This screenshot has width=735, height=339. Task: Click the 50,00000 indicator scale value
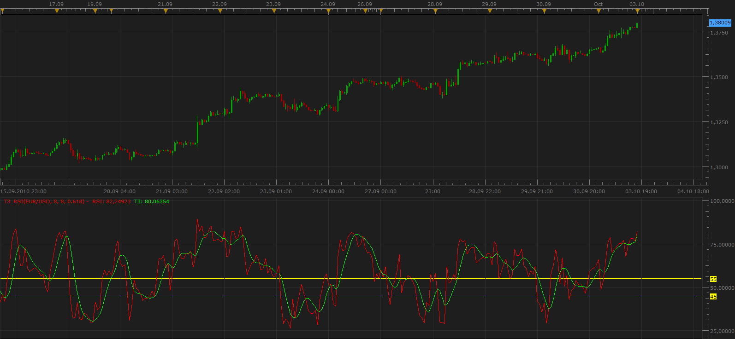722,288
